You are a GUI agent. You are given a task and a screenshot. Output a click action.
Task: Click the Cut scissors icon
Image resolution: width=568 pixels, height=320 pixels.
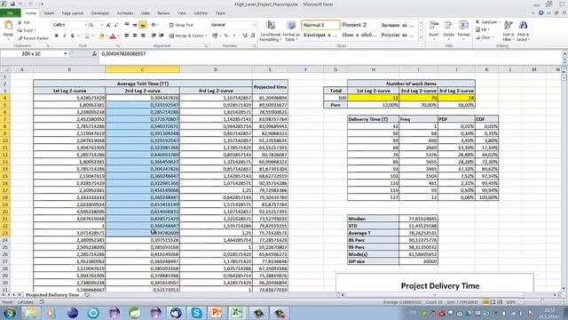coord(20,22)
